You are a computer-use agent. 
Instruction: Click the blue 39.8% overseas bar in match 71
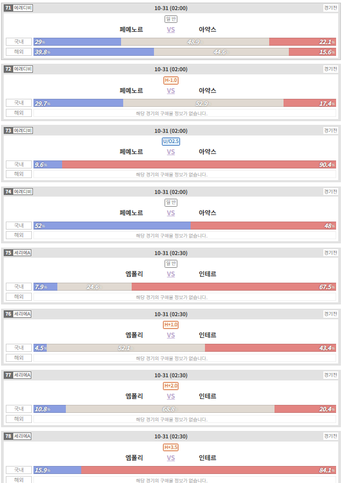pos(94,52)
